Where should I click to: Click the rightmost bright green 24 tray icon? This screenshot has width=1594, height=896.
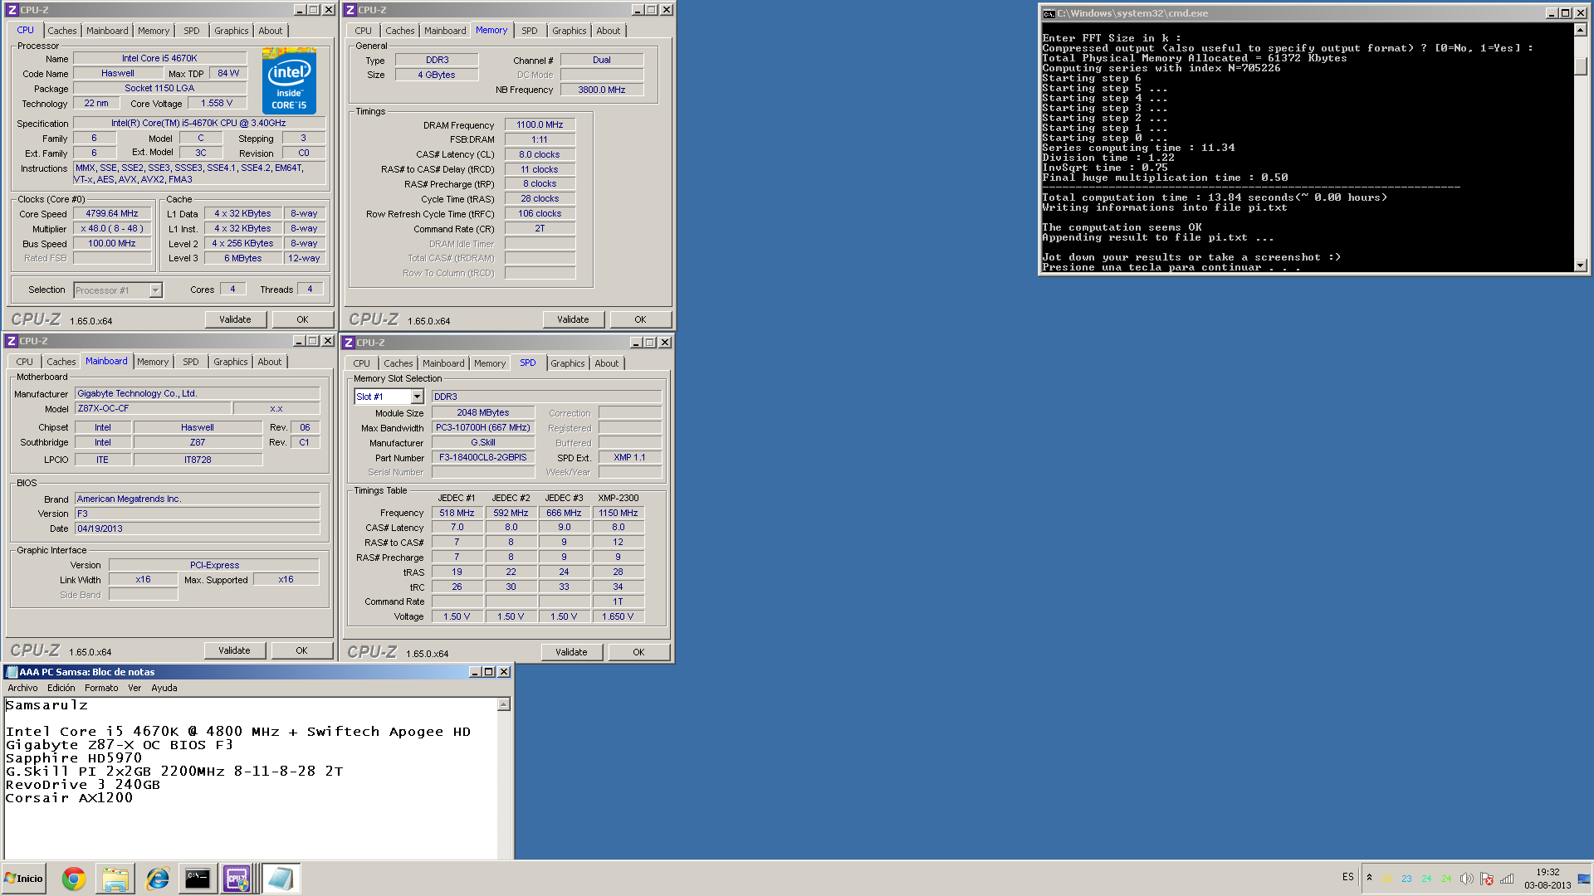(1446, 879)
